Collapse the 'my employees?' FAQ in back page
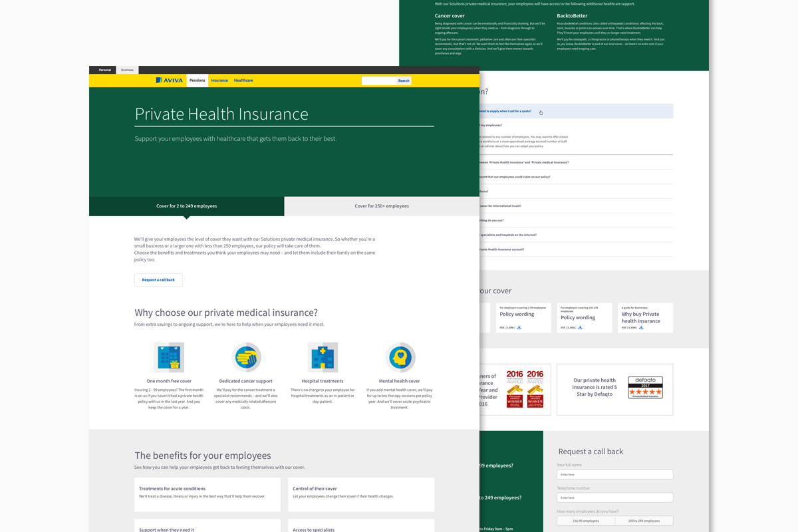This screenshot has height=532, width=798. click(576, 125)
